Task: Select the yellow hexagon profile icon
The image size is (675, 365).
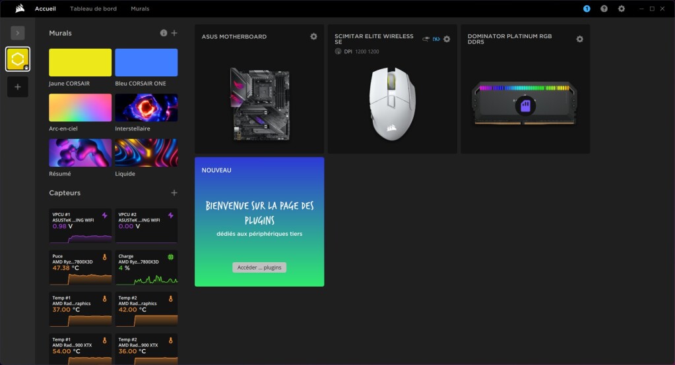Action: 18,59
